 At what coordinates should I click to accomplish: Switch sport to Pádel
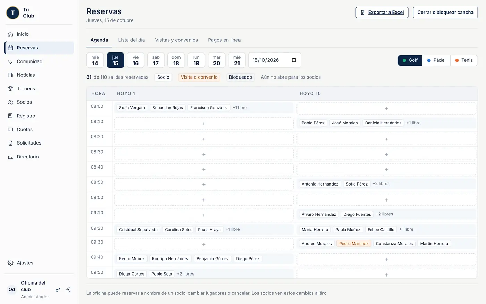(x=436, y=60)
